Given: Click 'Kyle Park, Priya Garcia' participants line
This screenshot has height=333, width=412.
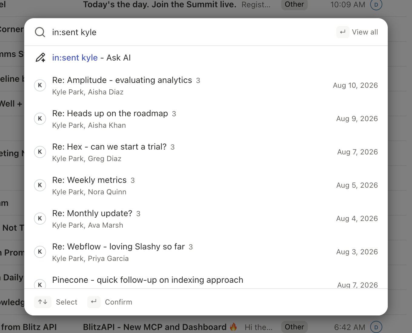Looking at the screenshot, I should point(90,259).
